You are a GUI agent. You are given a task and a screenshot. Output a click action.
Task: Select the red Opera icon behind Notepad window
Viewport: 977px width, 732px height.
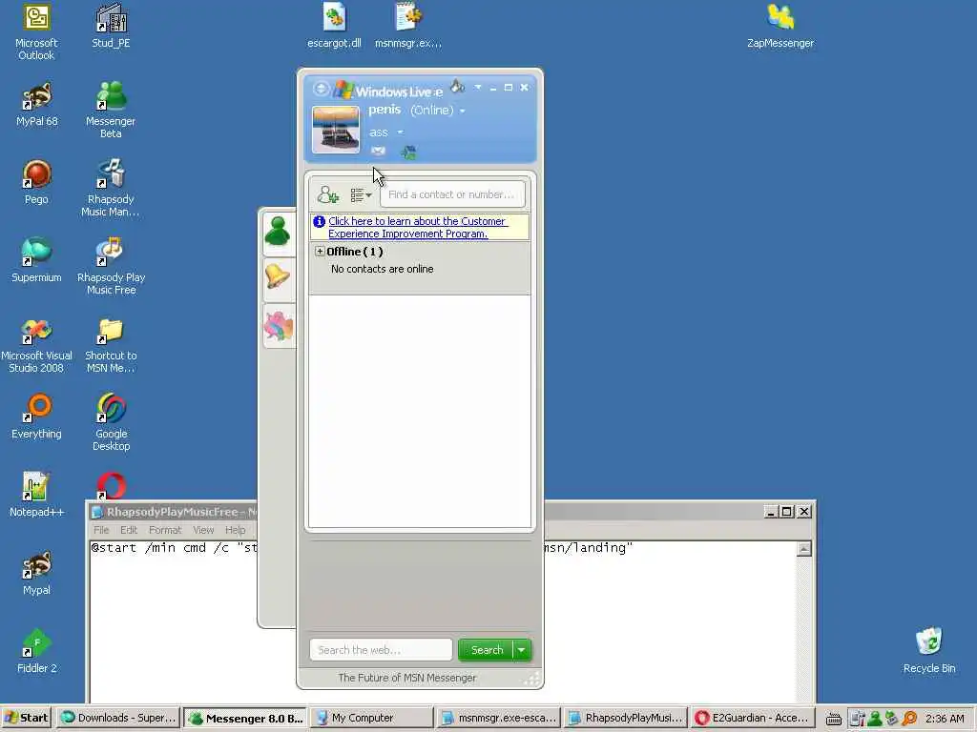pyautogui.click(x=111, y=485)
